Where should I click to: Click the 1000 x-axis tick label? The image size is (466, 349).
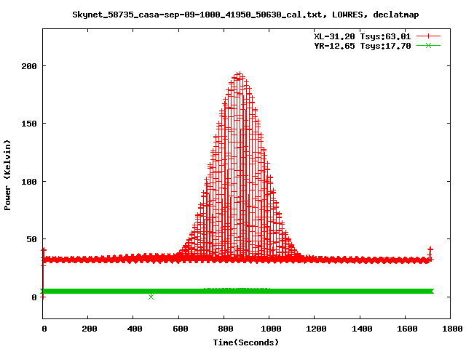(271, 329)
